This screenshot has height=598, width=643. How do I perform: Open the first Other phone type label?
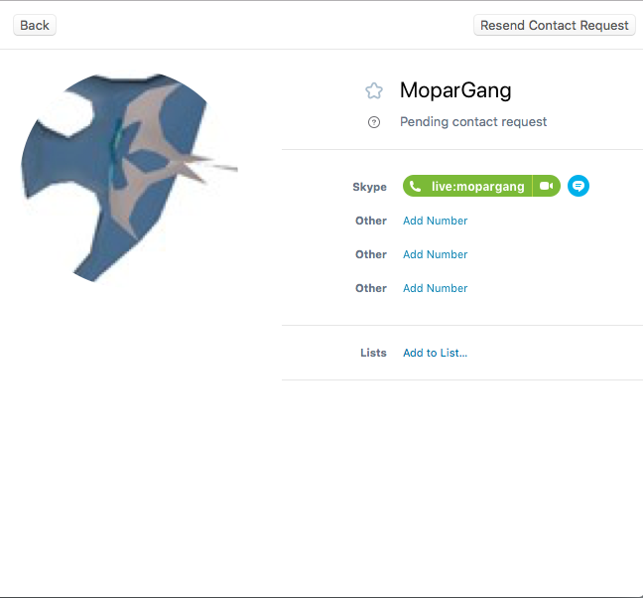pos(371,221)
